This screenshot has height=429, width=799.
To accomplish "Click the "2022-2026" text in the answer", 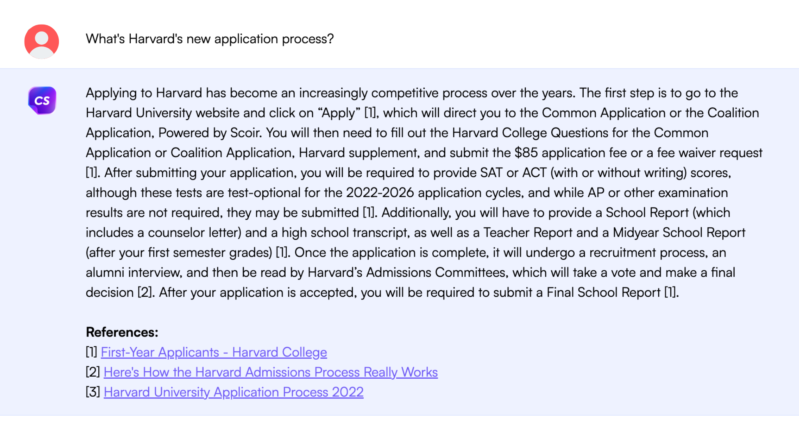I will coord(380,193).
